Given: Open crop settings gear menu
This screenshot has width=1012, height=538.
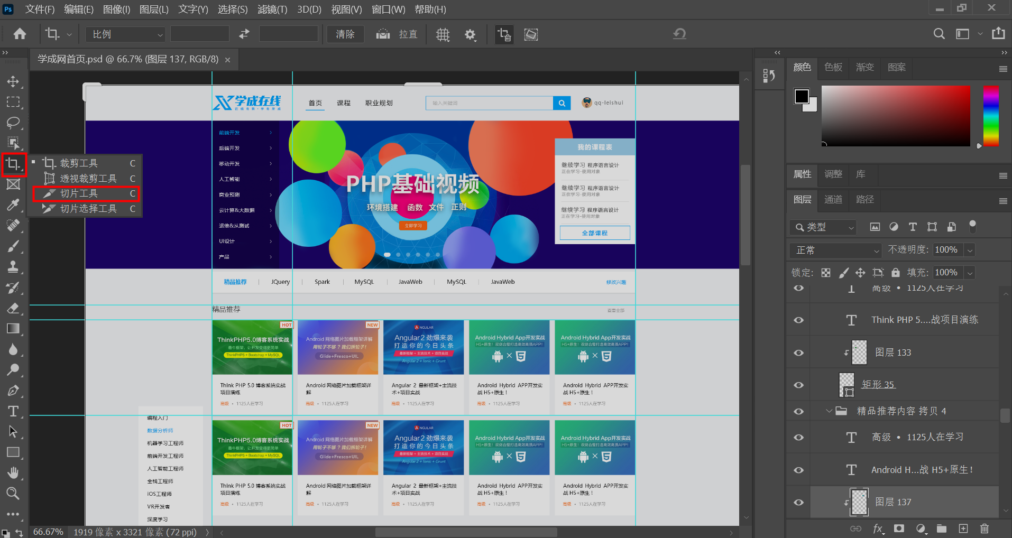Looking at the screenshot, I should [470, 35].
